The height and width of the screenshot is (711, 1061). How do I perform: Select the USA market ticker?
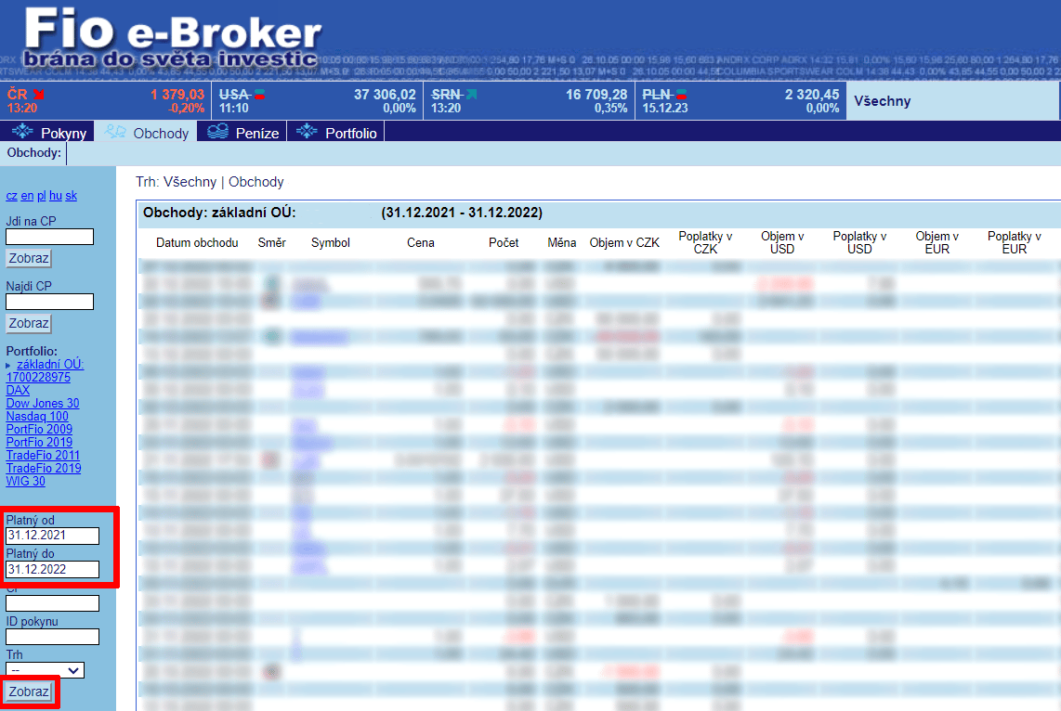tap(318, 100)
